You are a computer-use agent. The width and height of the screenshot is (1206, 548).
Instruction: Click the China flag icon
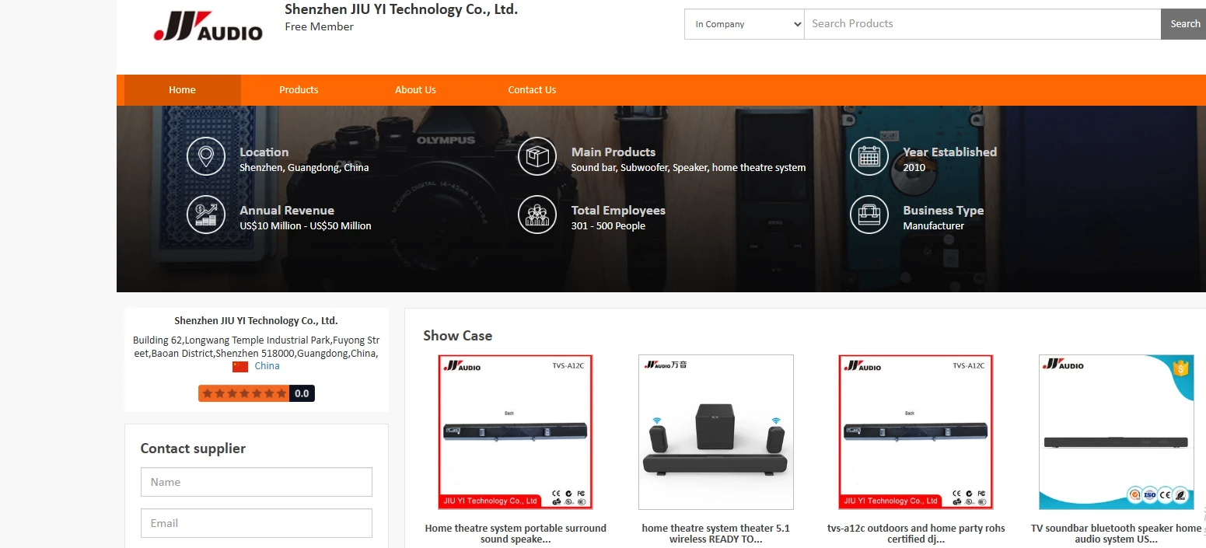point(240,366)
